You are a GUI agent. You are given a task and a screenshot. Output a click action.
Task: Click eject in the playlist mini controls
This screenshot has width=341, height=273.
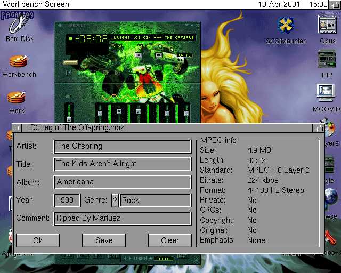150,259
